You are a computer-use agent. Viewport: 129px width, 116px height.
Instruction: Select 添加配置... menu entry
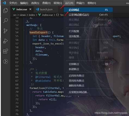click(x=88, y=36)
